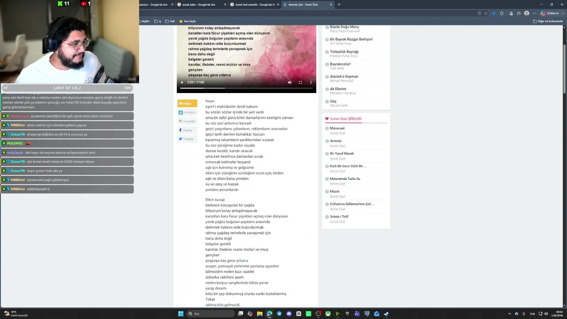The height and width of the screenshot is (319, 567).
Task: Open the poem 'Büyük Doğu Marşı'
Action: 344,27
